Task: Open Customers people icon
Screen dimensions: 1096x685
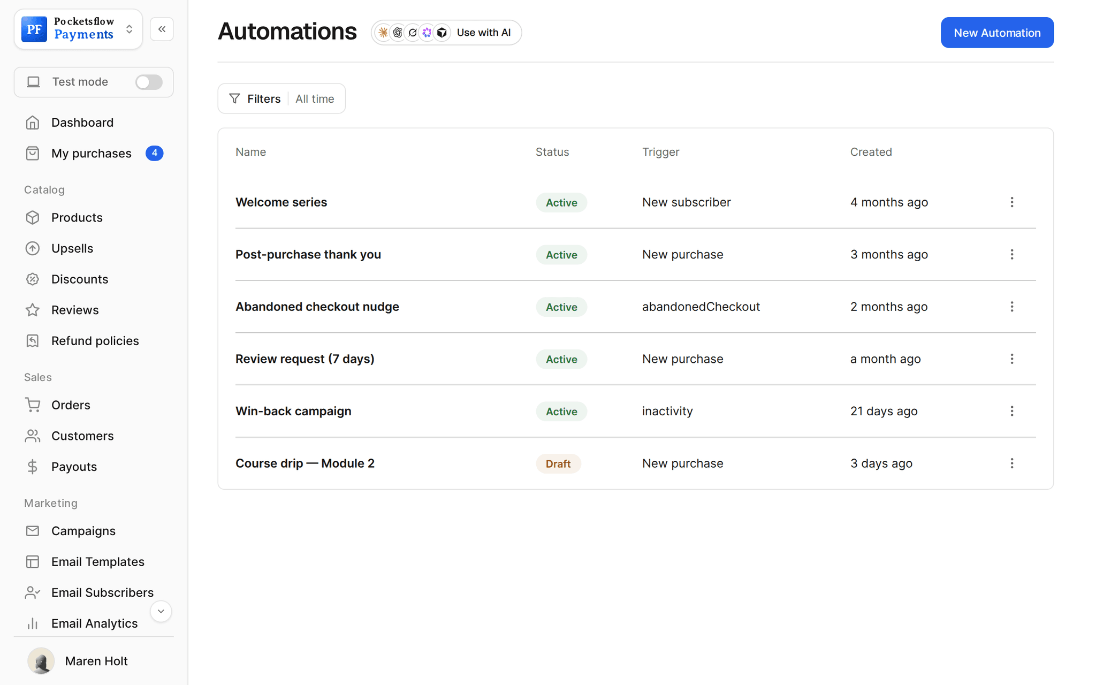Action: click(33, 436)
